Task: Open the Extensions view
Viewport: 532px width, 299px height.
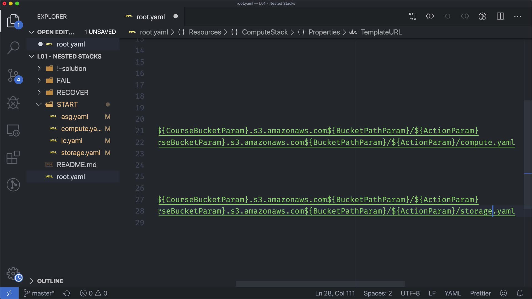Action: 13,157
